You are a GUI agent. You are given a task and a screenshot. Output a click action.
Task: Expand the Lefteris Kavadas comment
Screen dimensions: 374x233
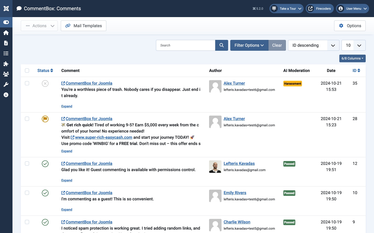(67, 180)
